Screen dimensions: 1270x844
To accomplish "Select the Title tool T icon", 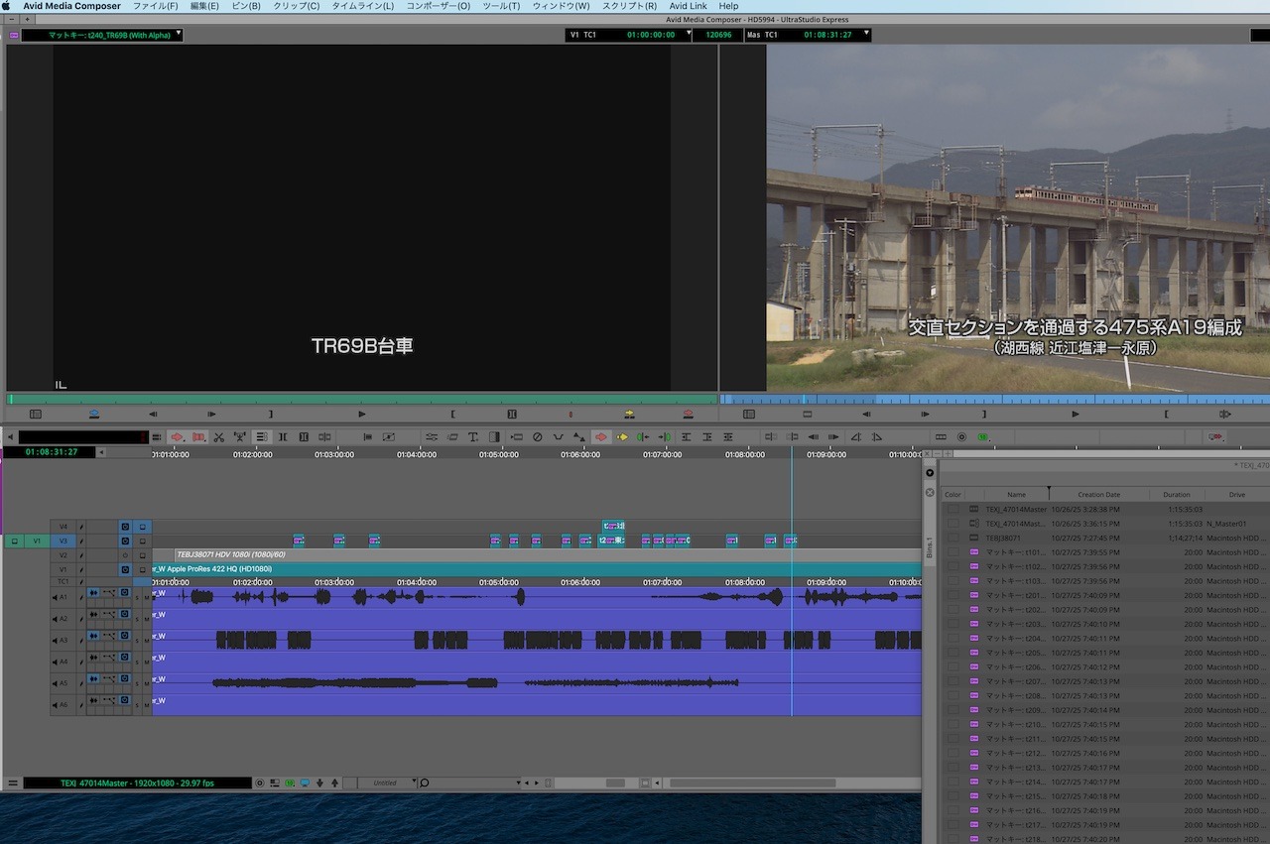I will [x=473, y=436].
